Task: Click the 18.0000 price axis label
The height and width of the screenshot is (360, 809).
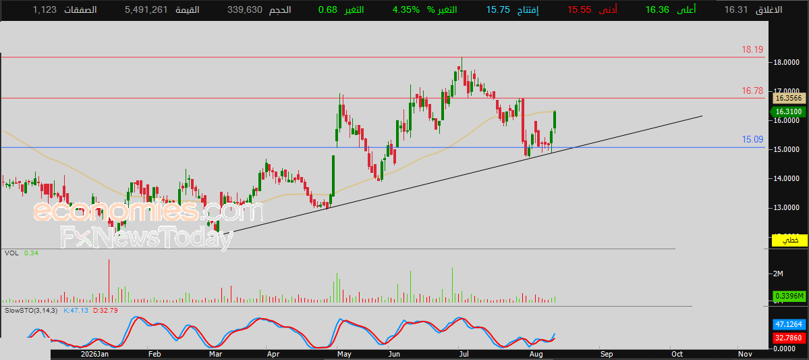Action: point(786,63)
